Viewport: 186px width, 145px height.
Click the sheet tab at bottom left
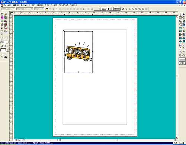(22, 140)
